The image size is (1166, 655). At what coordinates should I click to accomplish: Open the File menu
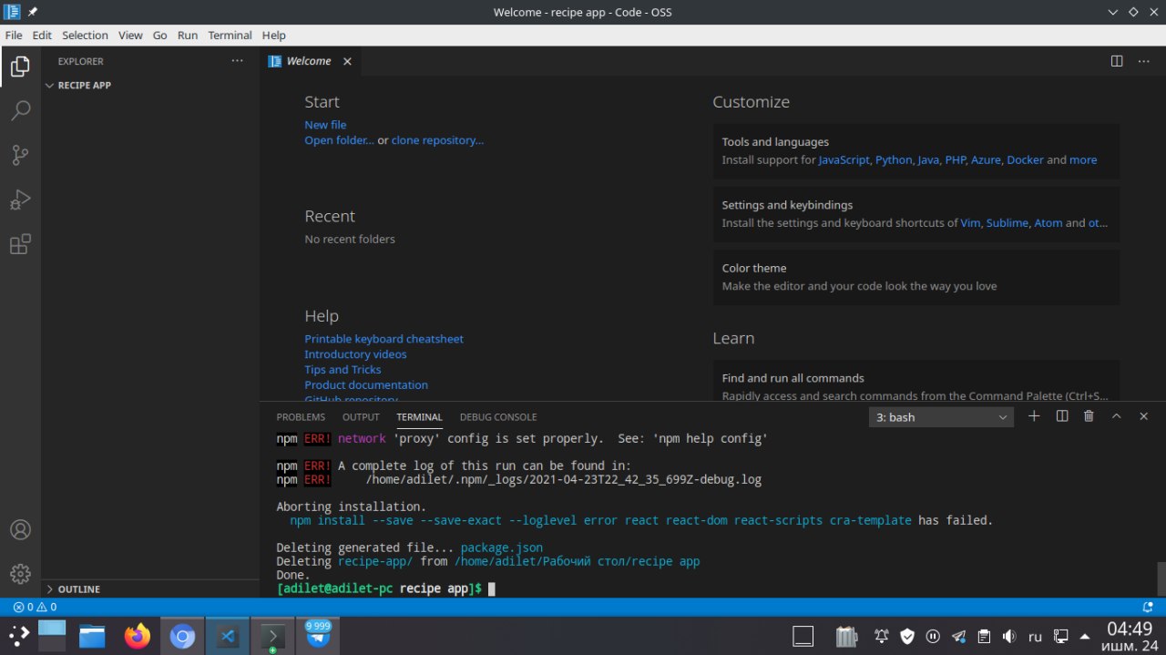pos(14,35)
